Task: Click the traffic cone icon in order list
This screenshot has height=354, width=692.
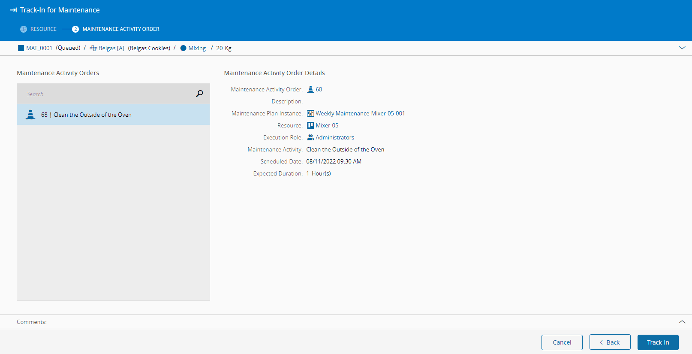Action: point(30,115)
